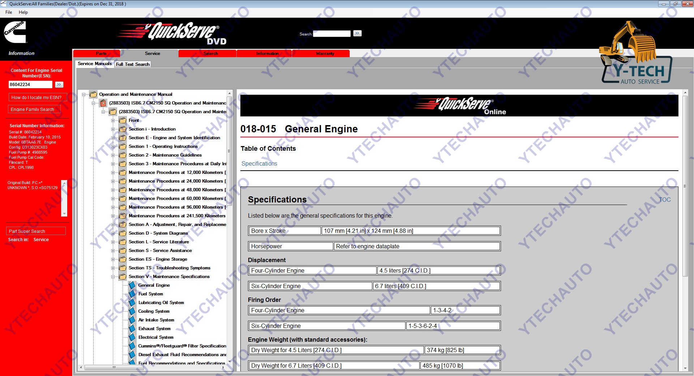Click the content pane vertical scrollbar
The width and height of the screenshot is (694, 376).
point(685,186)
